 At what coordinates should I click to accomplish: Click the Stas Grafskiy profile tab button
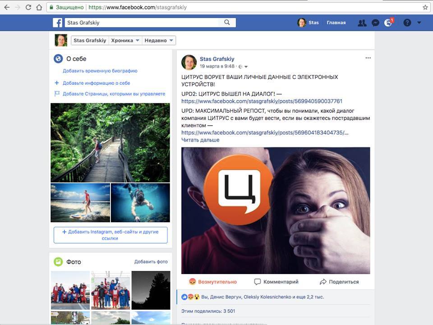click(90, 41)
